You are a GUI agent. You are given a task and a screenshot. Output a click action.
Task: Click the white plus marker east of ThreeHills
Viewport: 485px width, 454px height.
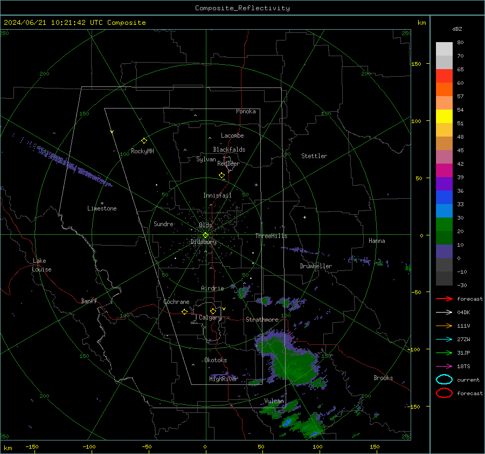click(304, 217)
